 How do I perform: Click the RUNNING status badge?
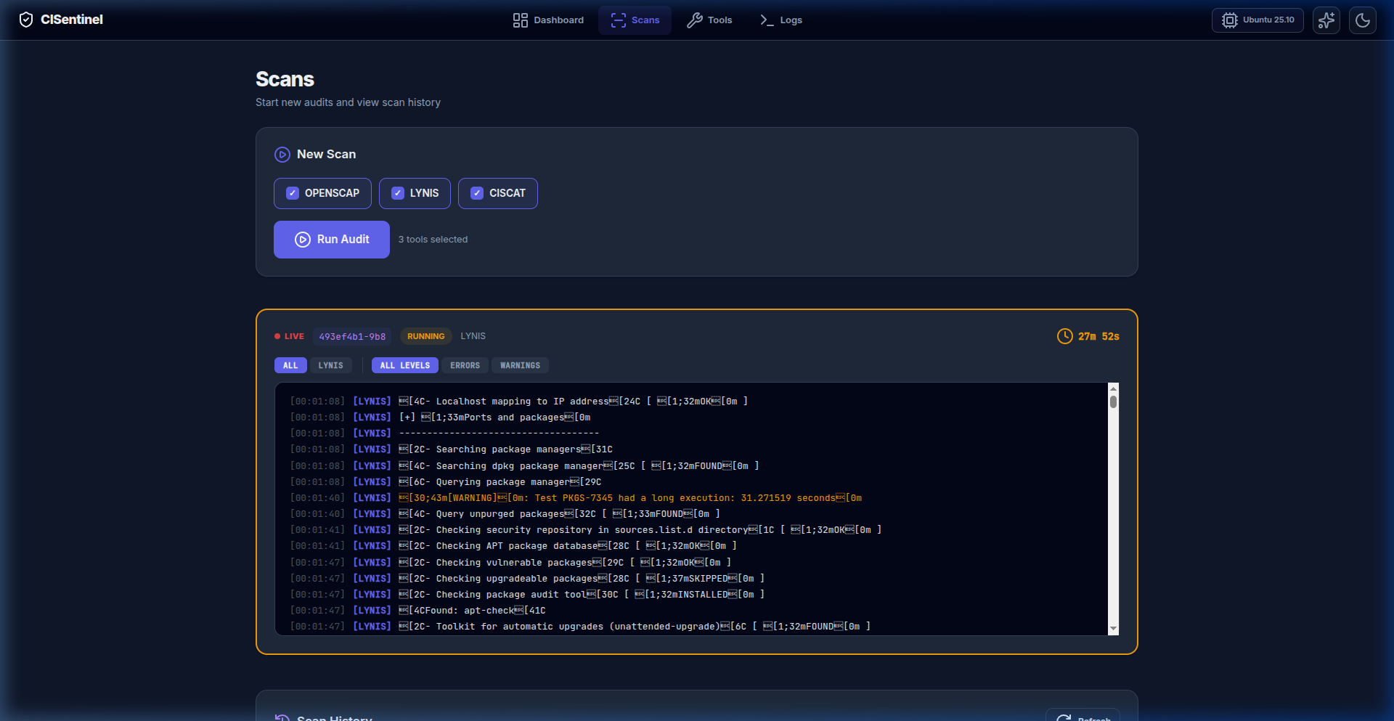(x=426, y=336)
